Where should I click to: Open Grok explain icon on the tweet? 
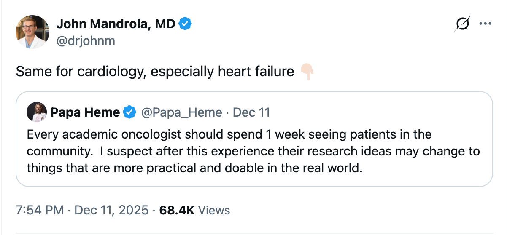pos(462,25)
